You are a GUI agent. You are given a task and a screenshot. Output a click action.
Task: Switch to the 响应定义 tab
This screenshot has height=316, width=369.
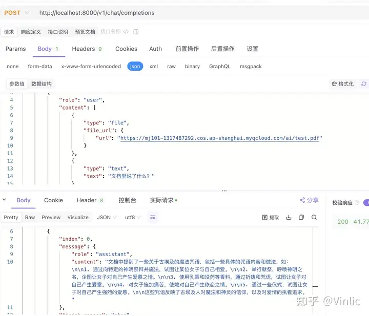point(31,32)
